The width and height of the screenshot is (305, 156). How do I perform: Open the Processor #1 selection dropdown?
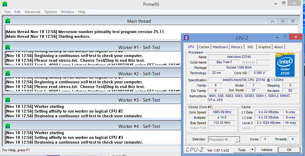click(224, 139)
